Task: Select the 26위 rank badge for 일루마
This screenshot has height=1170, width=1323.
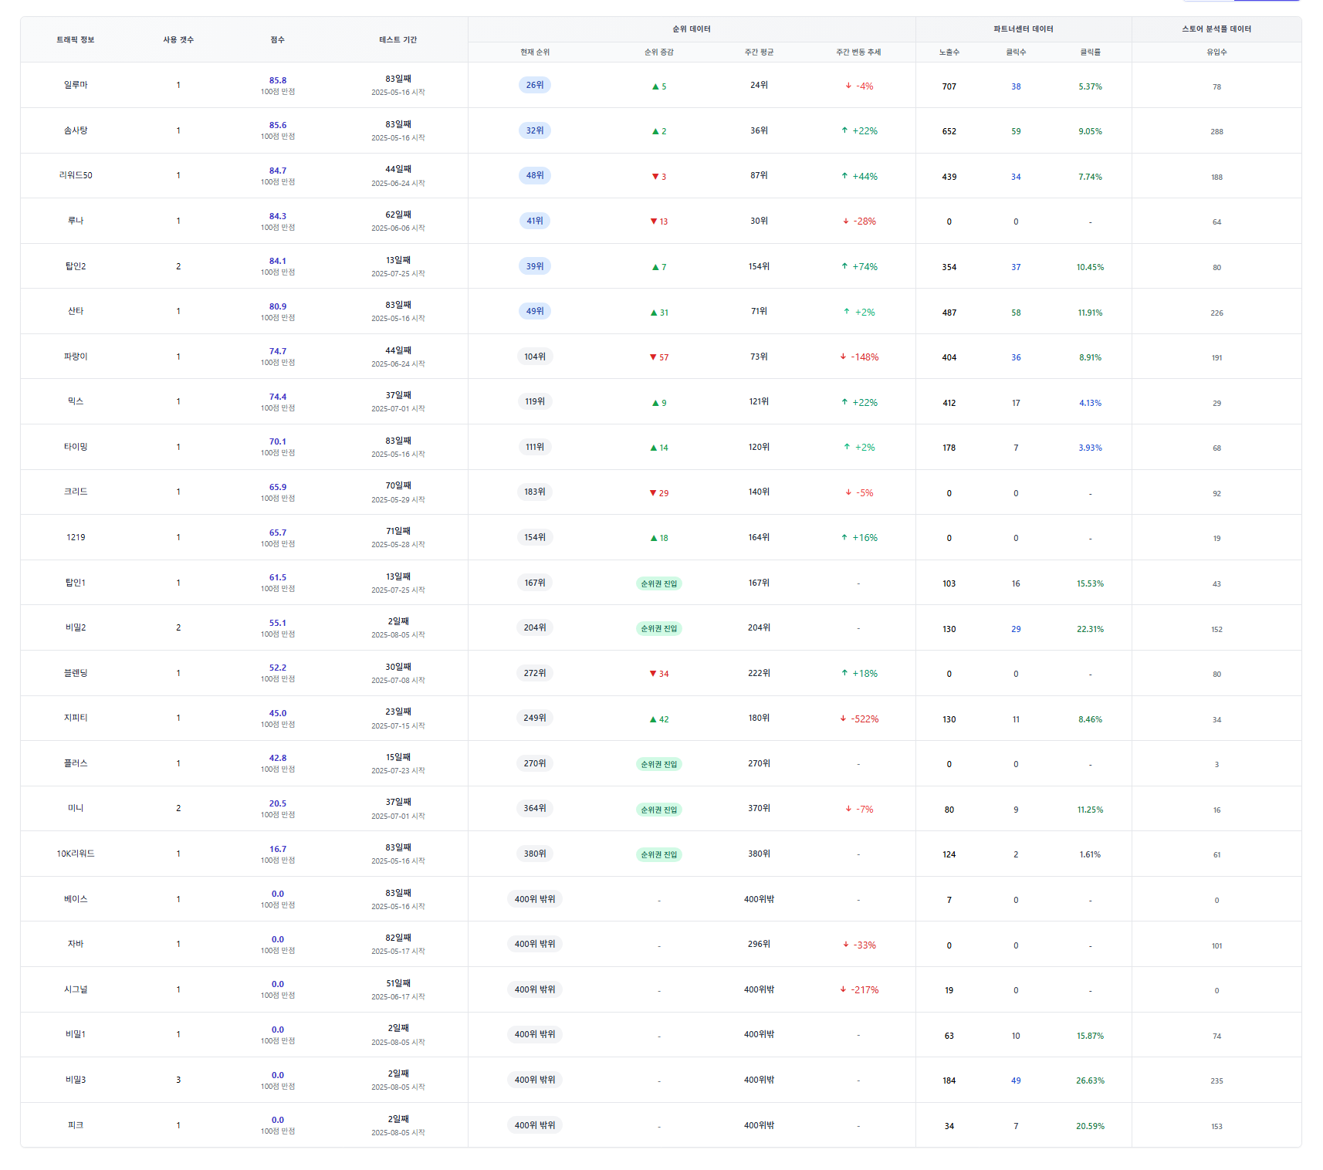Action: tap(535, 85)
